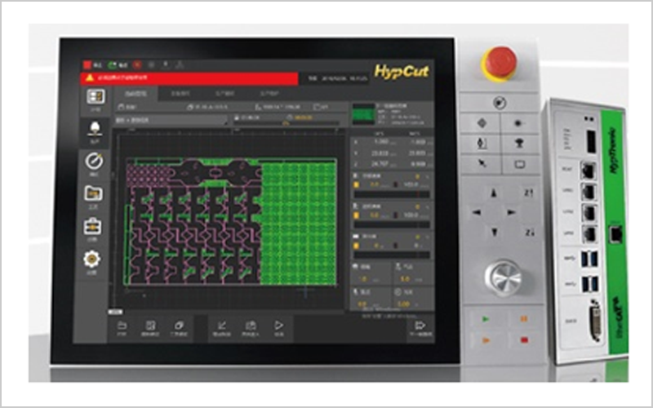Expand the third parameter panel arrow
Image resolution: width=653 pixels, height=408 pixels.
coord(428,237)
